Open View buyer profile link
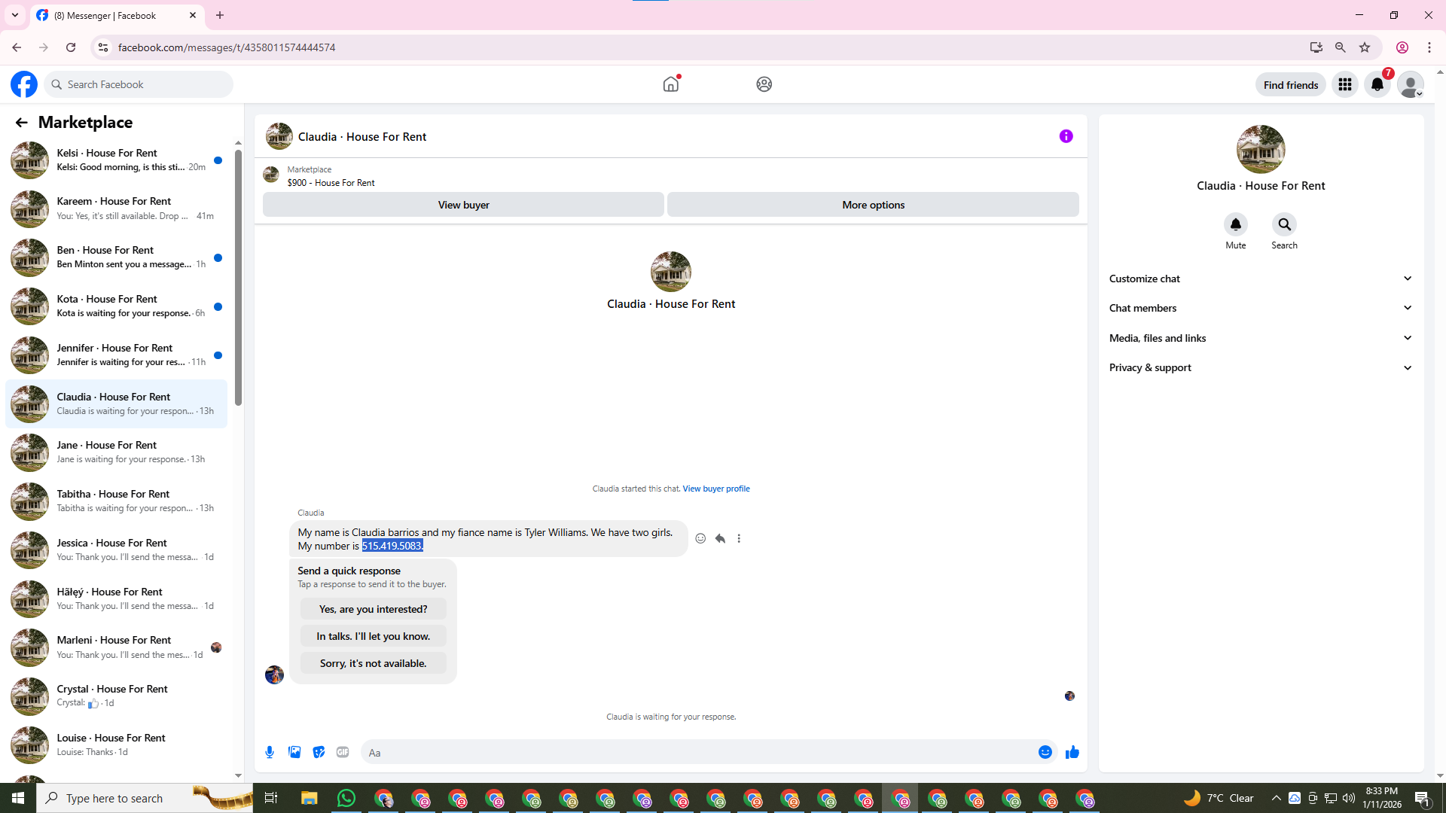 point(716,489)
